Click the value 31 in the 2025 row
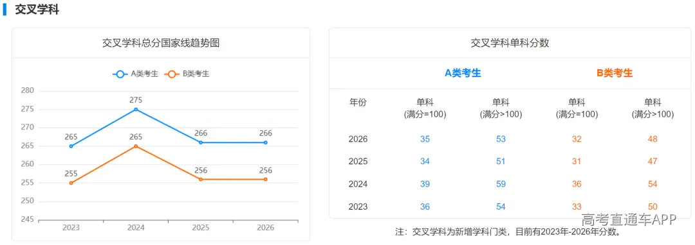The height and width of the screenshot is (245, 695). point(577,162)
